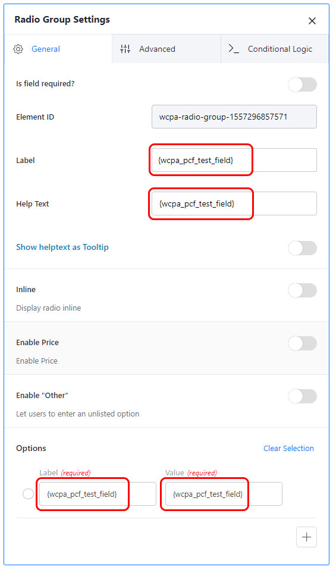The height and width of the screenshot is (570, 333).
Task: Turn on the Inline radio display toggle
Action: coord(302,290)
